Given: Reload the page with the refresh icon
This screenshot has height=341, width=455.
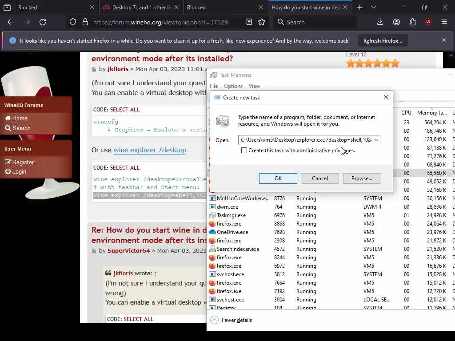Looking at the screenshot, I should [43, 22].
